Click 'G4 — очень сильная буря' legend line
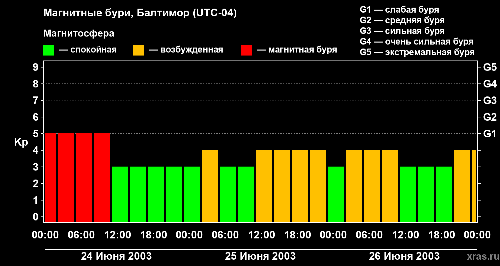 pos(416,42)
